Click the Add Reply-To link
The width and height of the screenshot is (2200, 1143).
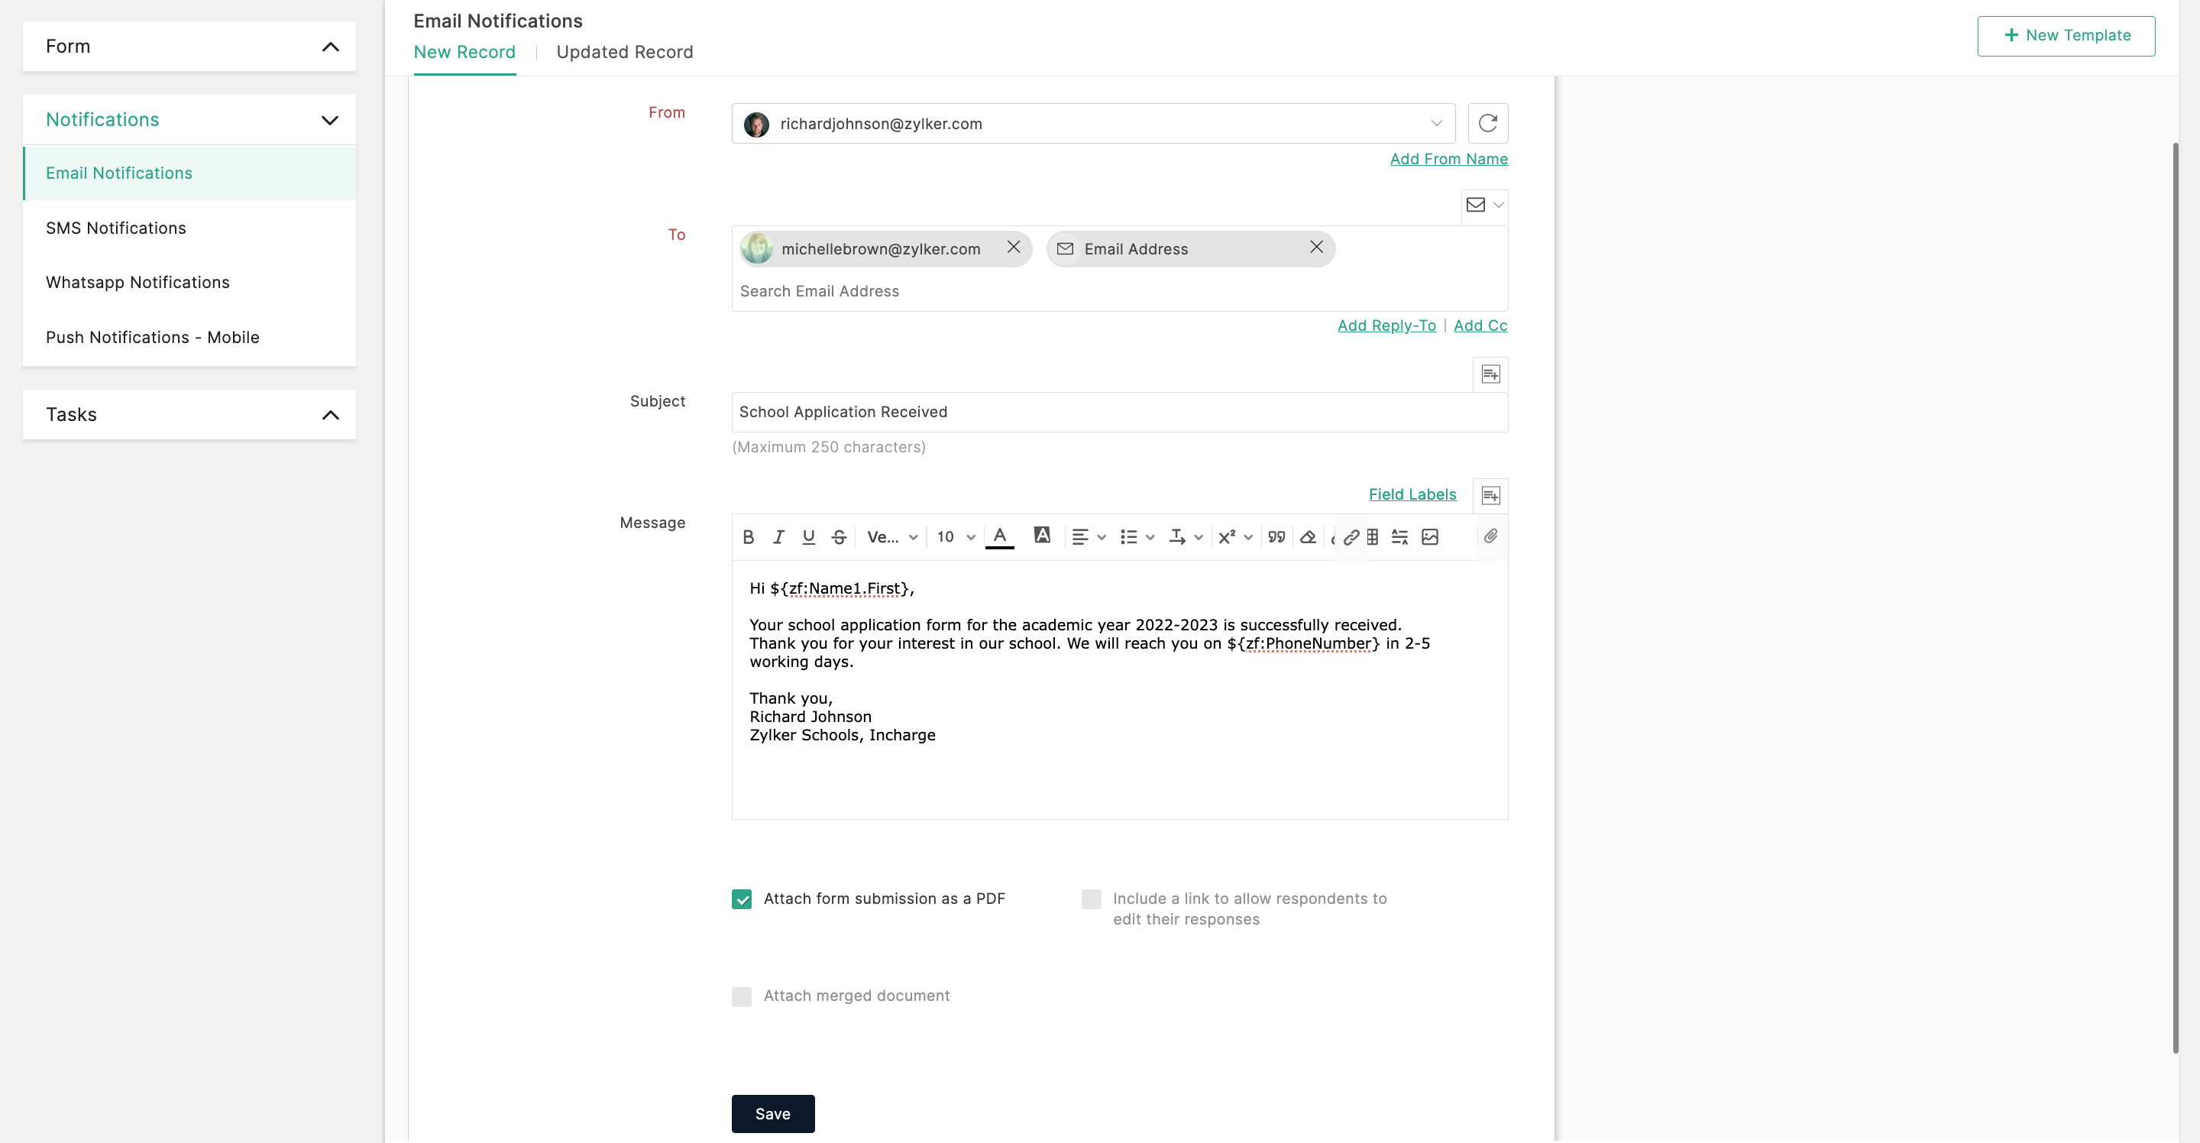click(x=1386, y=325)
